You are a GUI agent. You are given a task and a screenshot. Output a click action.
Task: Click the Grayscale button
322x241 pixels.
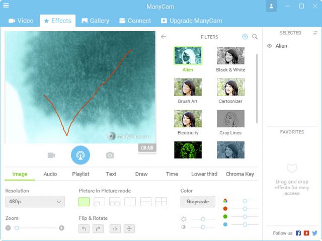click(198, 202)
